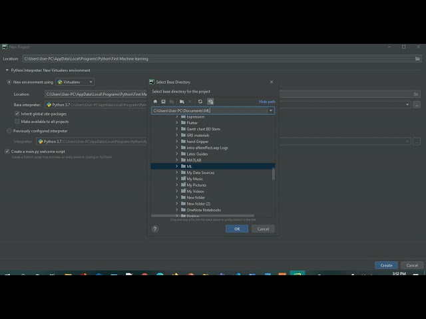The width and height of the screenshot is (426, 319).
Task: Select Previously configured interpreter radio button
Action: tap(9, 131)
